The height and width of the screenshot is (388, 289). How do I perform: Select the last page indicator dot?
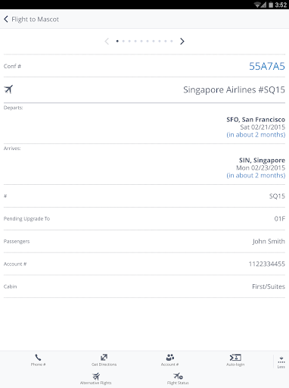(x=172, y=41)
